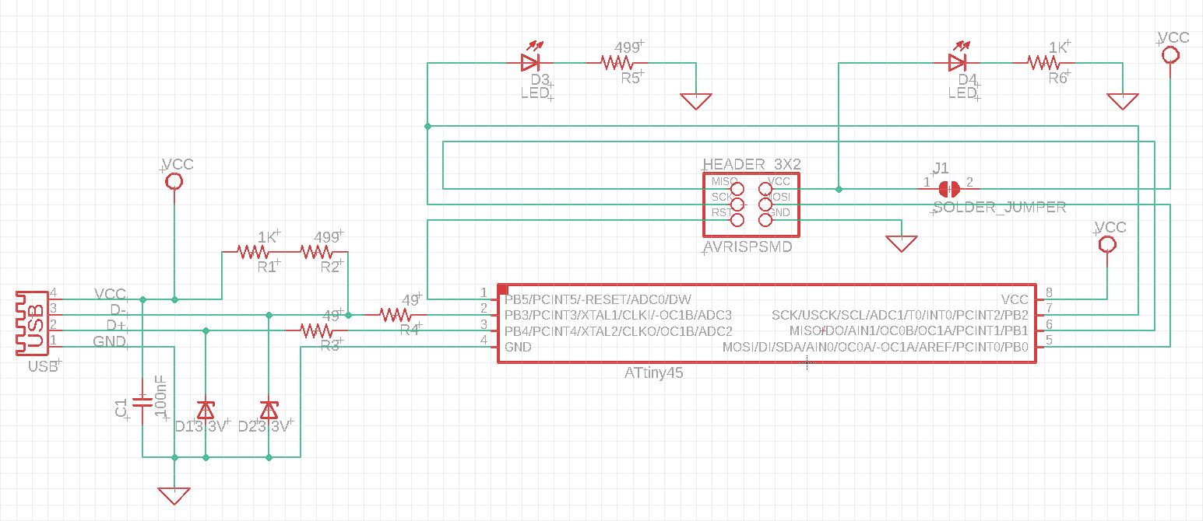Select the USB connector symbol
1203x521 pixels.
point(31,323)
